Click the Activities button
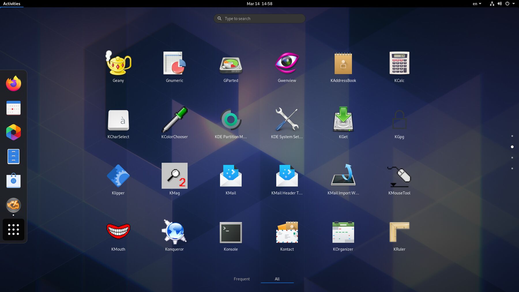 [12, 4]
